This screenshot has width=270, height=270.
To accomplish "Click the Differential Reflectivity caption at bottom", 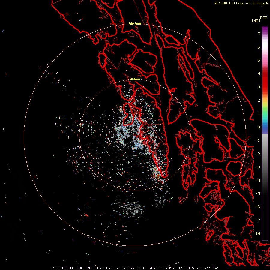I will [x=135, y=268].
